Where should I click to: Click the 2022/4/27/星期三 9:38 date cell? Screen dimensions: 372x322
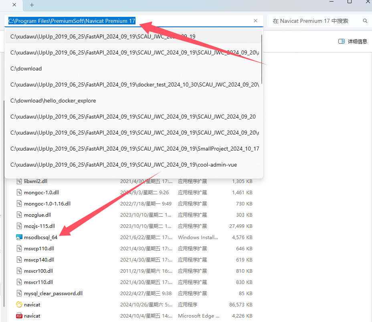click(x=146, y=293)
